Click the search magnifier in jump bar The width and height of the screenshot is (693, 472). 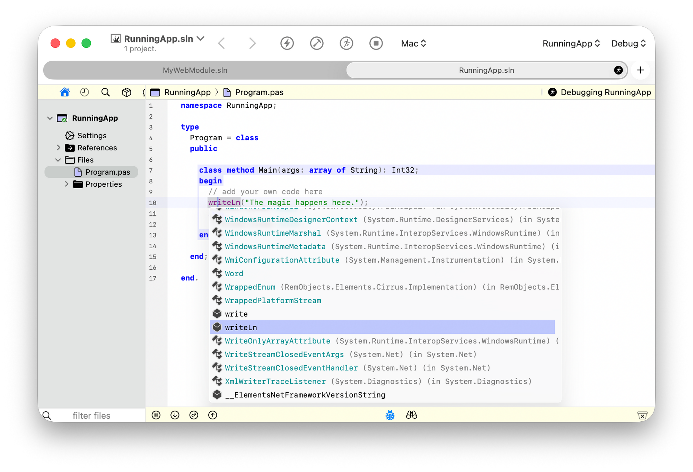105,92
